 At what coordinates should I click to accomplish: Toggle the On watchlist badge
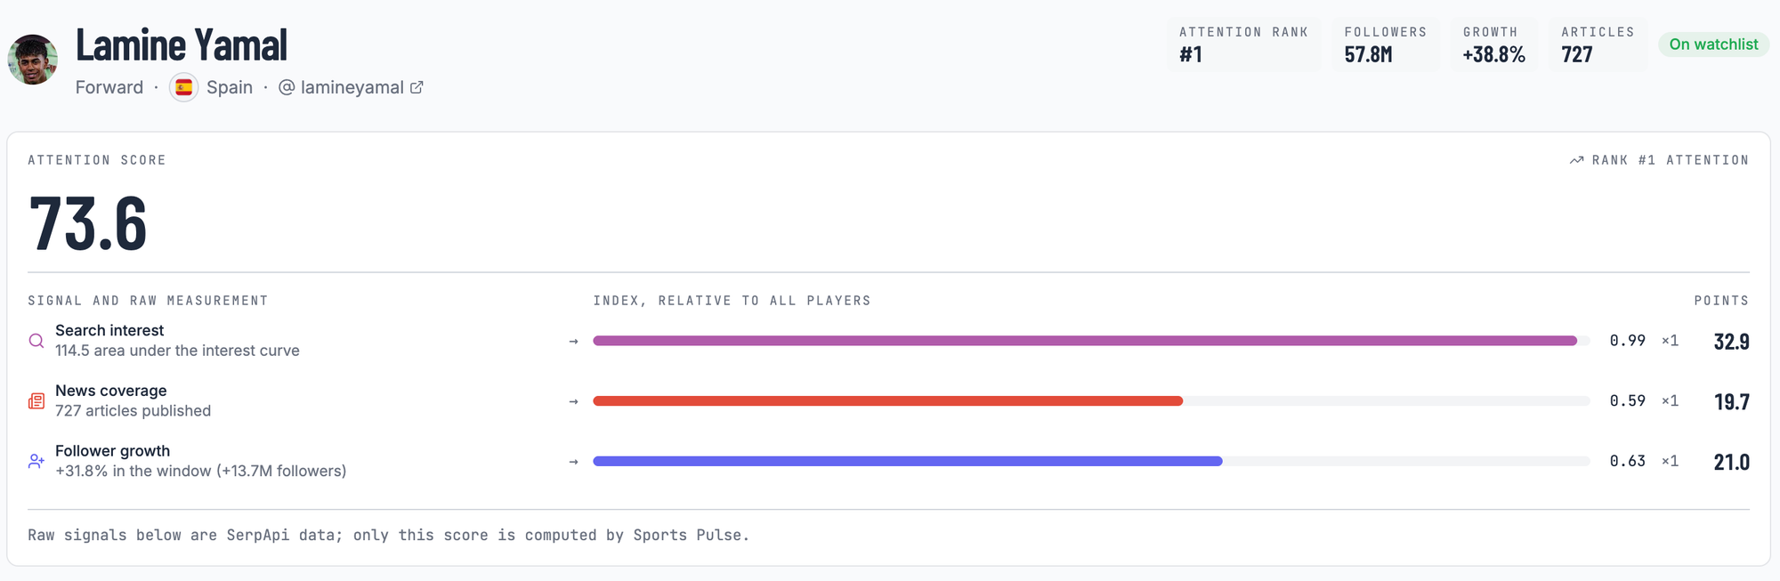point(1713,44)
